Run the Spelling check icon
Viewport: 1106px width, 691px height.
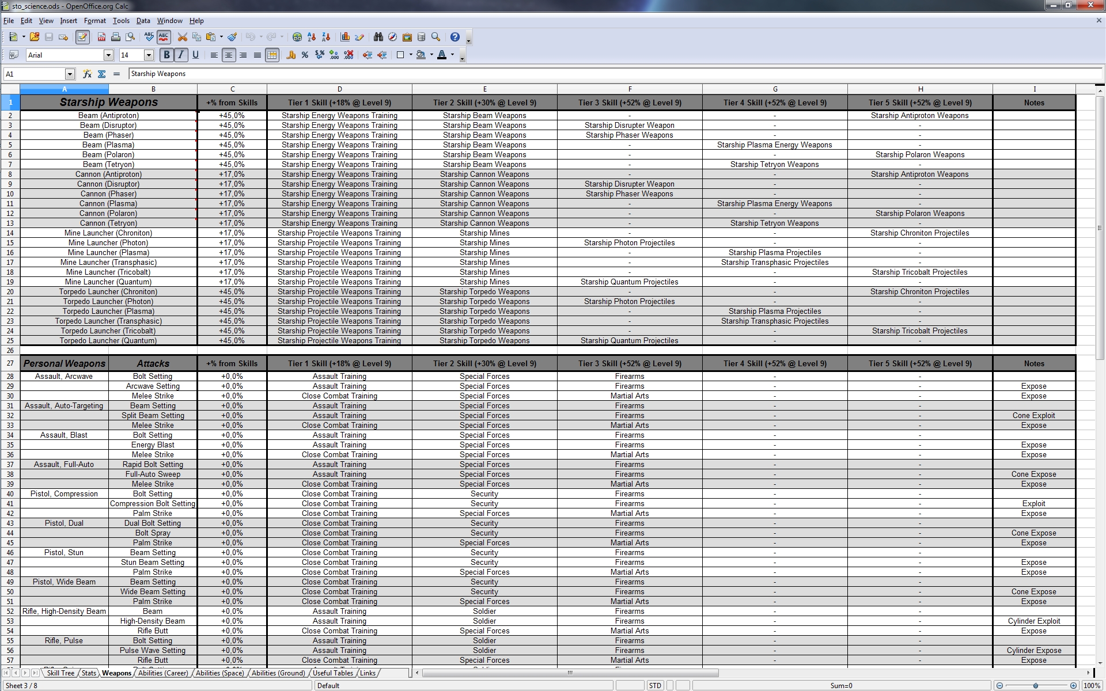coord(149,37)
